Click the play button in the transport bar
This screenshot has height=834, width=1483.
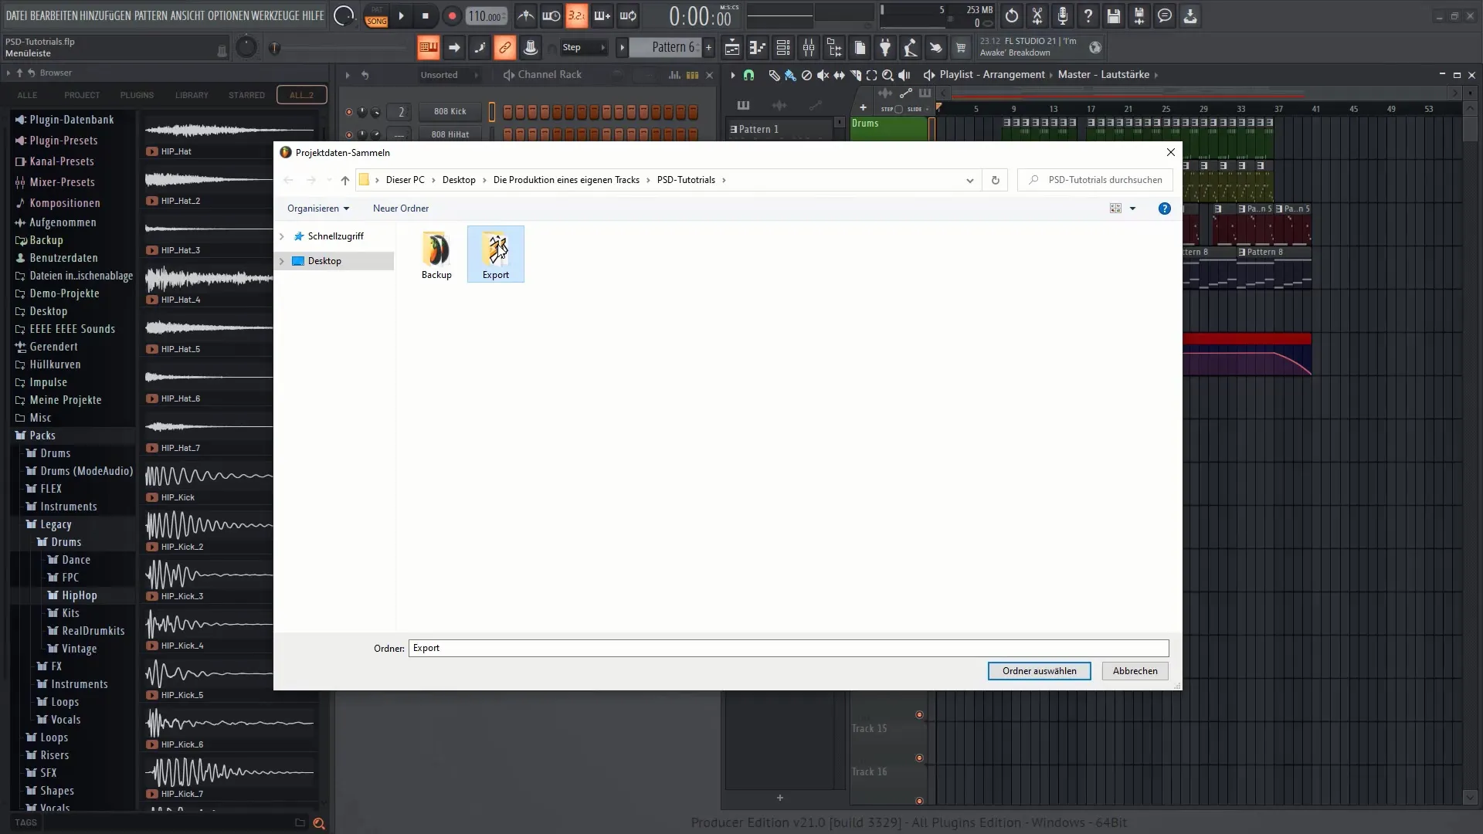(401, 15)
